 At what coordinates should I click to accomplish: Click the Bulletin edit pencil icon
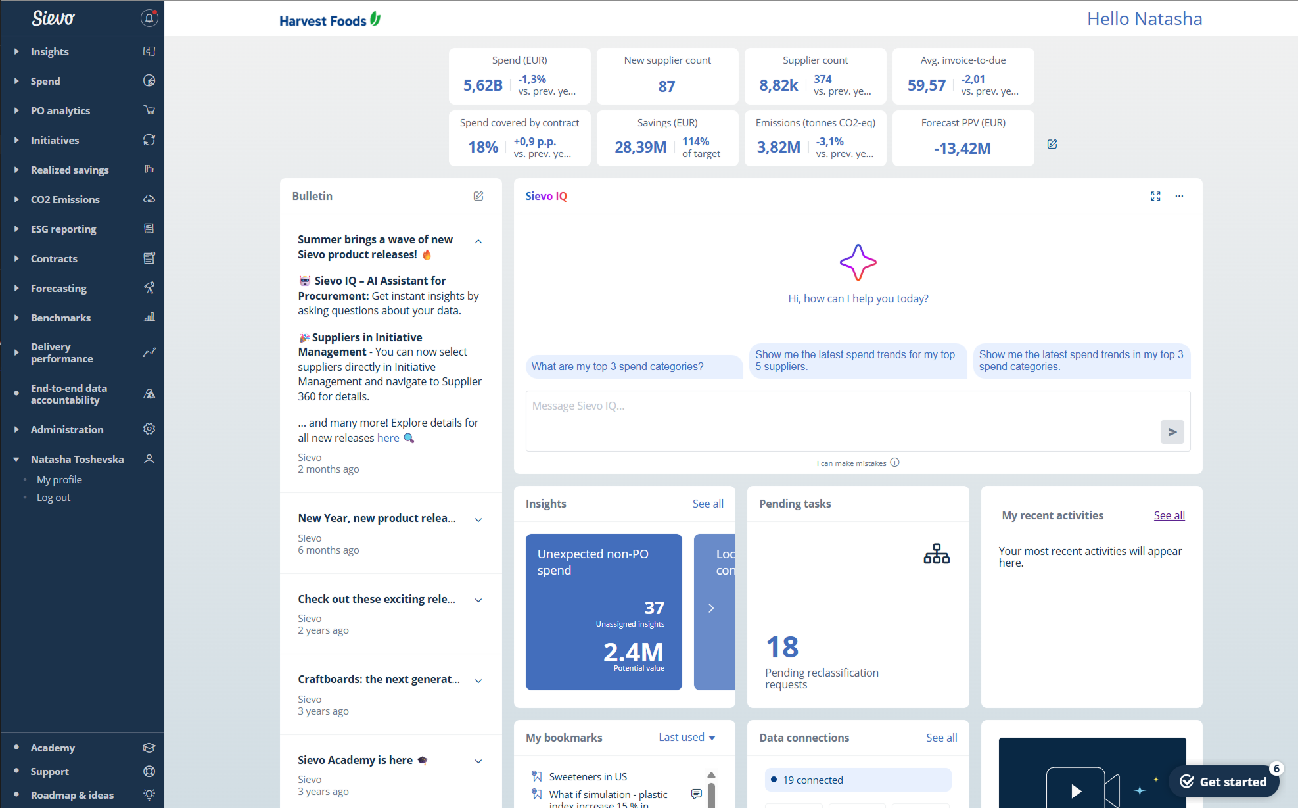click(478, 196)
